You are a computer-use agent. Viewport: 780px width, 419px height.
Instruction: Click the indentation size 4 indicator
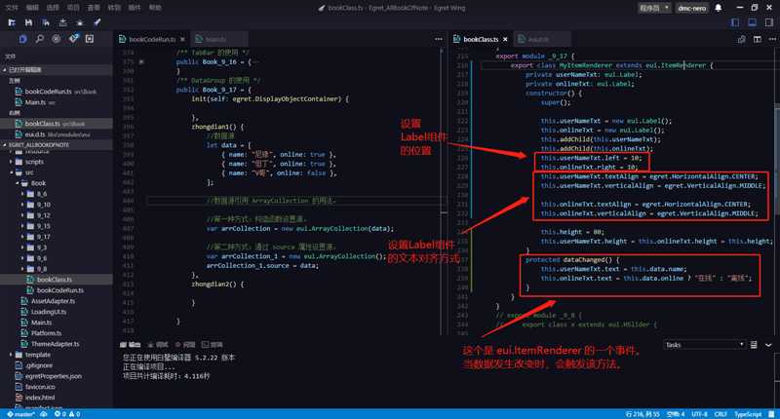pyautogui.click(x=676, y=414)
